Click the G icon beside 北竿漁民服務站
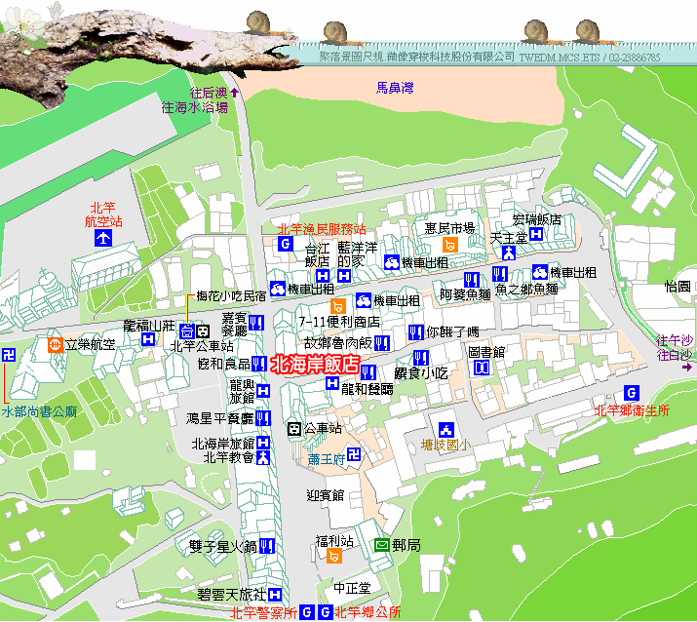 286,244
